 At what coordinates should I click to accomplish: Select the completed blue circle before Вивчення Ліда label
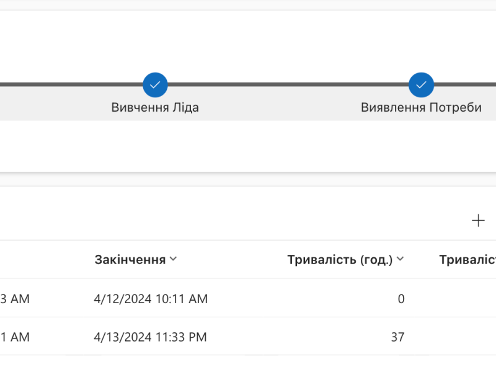point(155,84)
